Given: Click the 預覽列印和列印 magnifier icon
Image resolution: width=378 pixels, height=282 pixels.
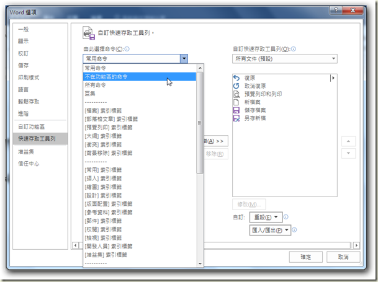Looking at the screenshot, I should click(x=236, y=94).
